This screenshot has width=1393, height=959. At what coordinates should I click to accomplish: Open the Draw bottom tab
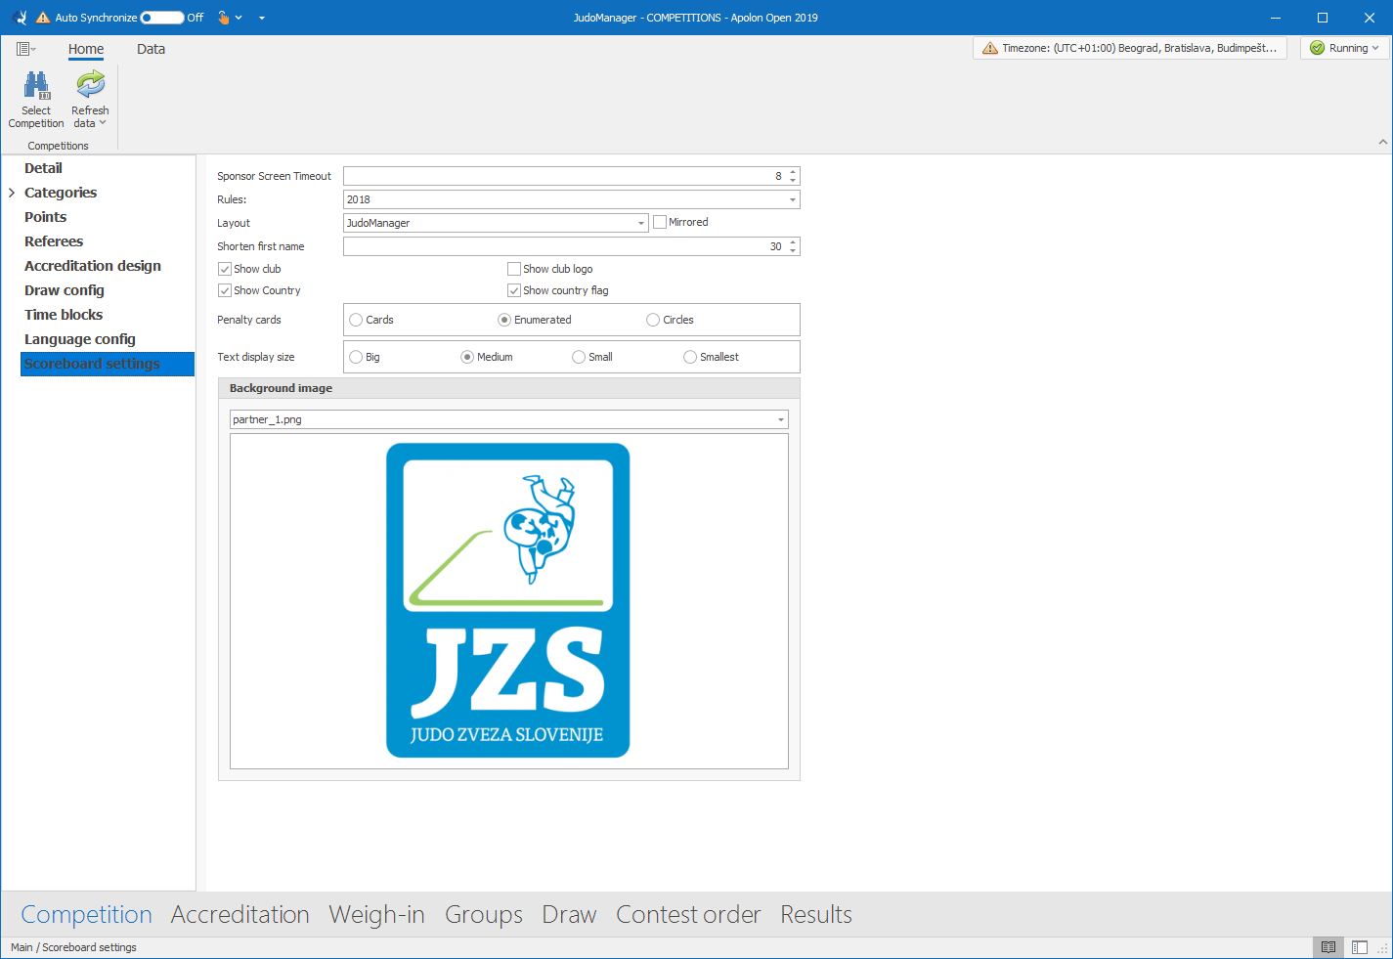point(569,914)
